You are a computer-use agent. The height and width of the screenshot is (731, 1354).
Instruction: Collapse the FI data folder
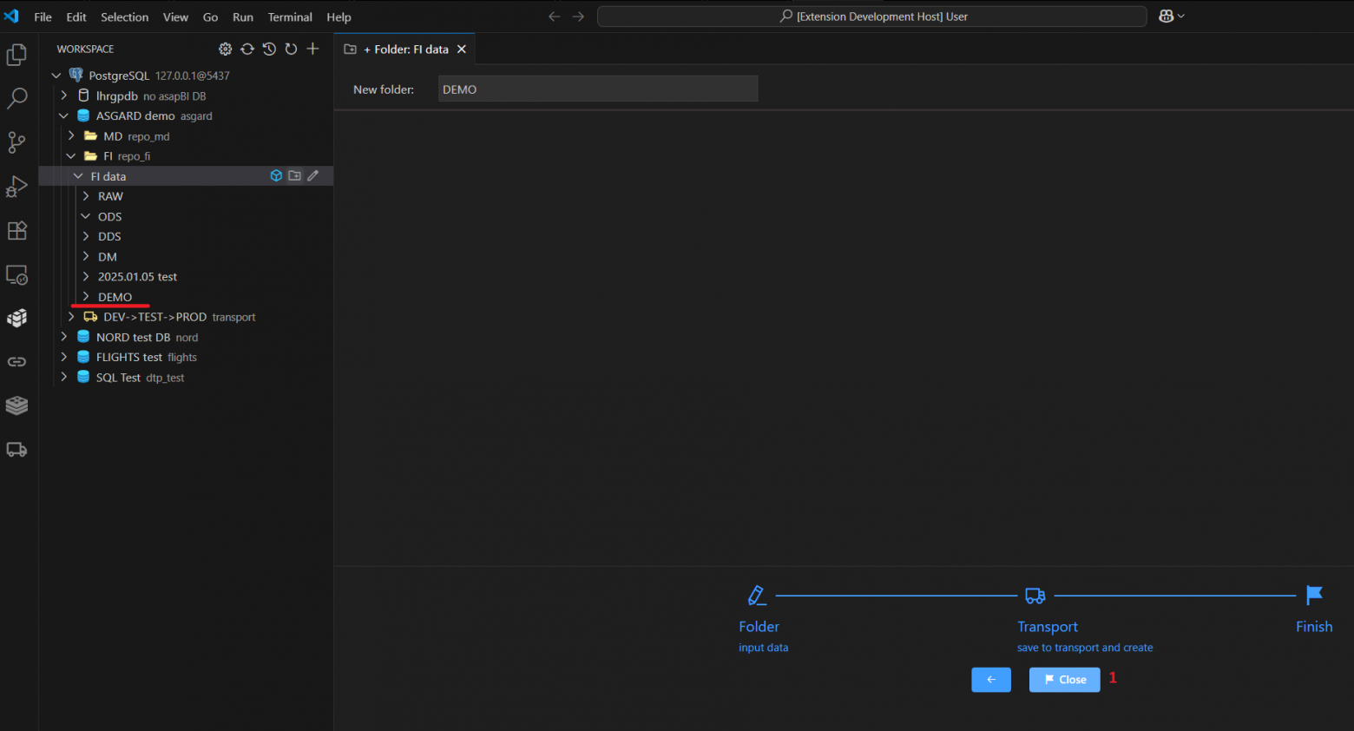(78, 176)
